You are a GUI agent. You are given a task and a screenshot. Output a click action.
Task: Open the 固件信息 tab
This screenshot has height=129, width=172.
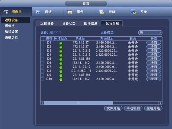[91, 23]
